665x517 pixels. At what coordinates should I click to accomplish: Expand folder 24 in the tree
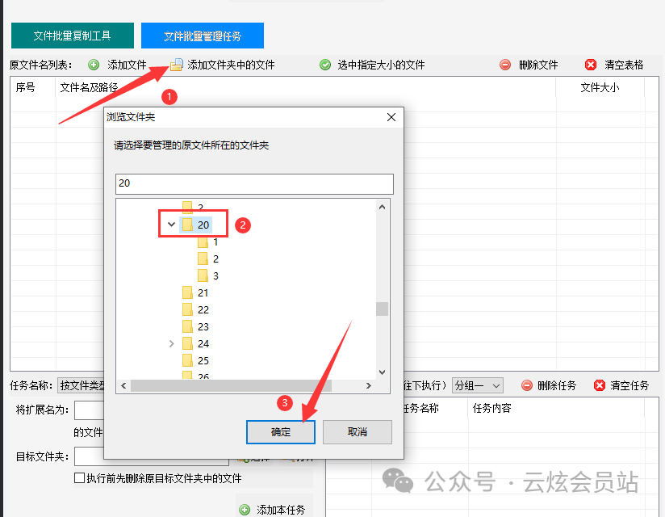[171, 344]
